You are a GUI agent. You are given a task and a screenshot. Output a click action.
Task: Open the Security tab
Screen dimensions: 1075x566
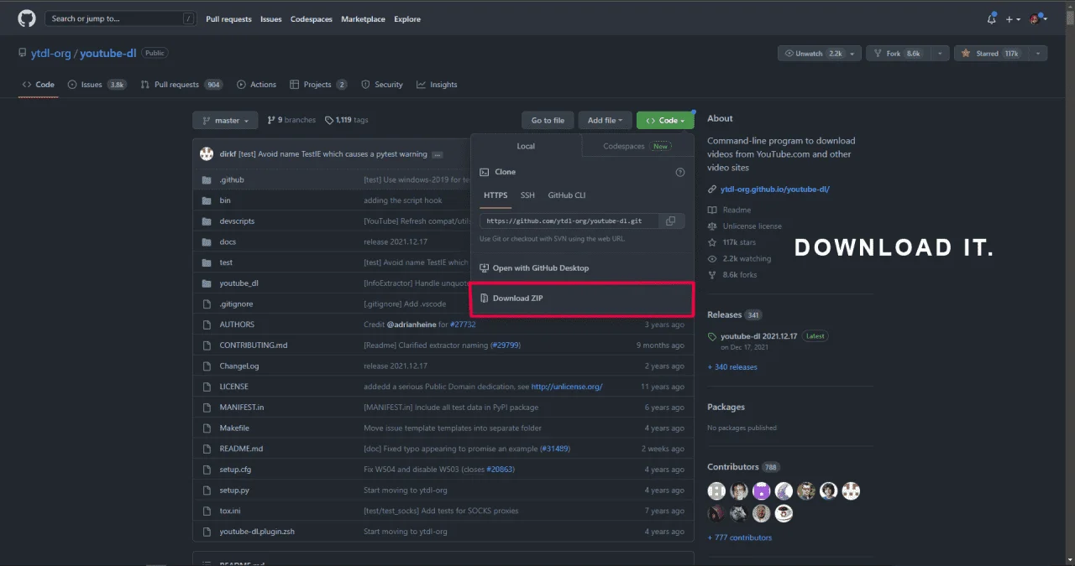[382, 85]
